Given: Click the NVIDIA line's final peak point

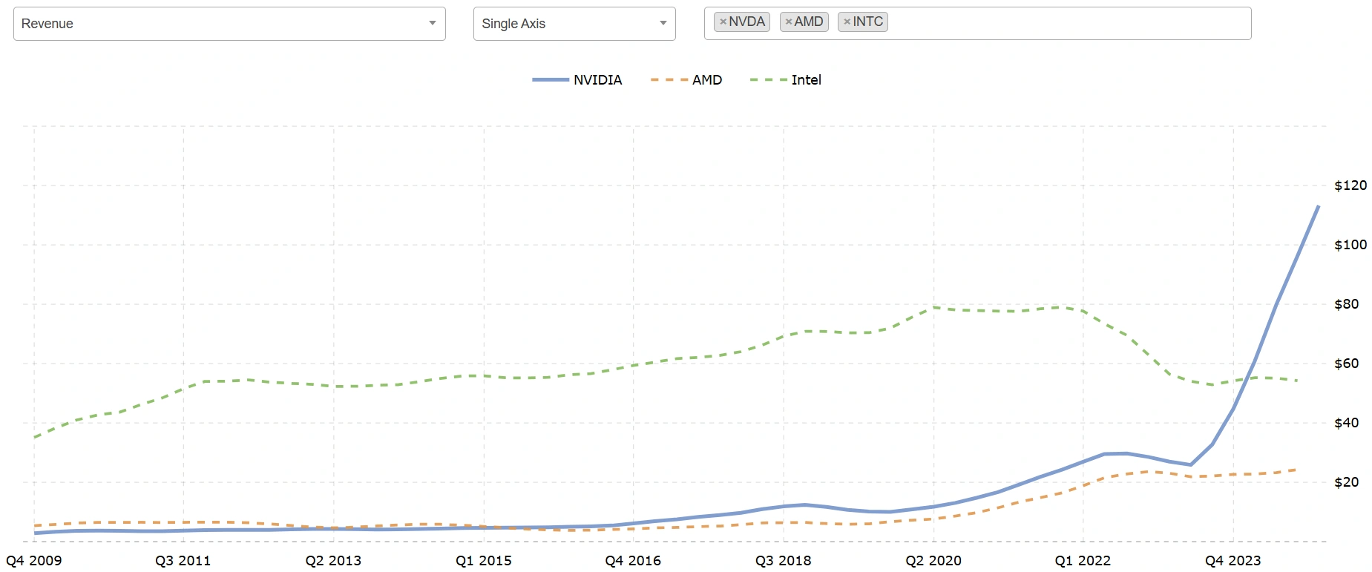Looking at the screenshot, I should pos(1319,206).
